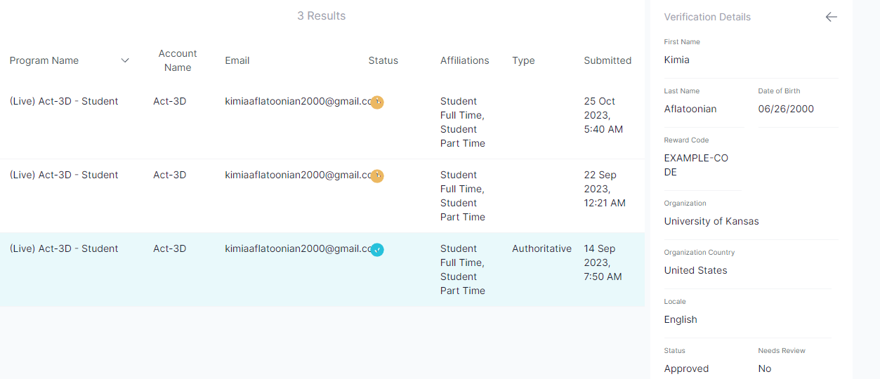Click the EXAMPLE-CODE reward code value

click(696, 165)
